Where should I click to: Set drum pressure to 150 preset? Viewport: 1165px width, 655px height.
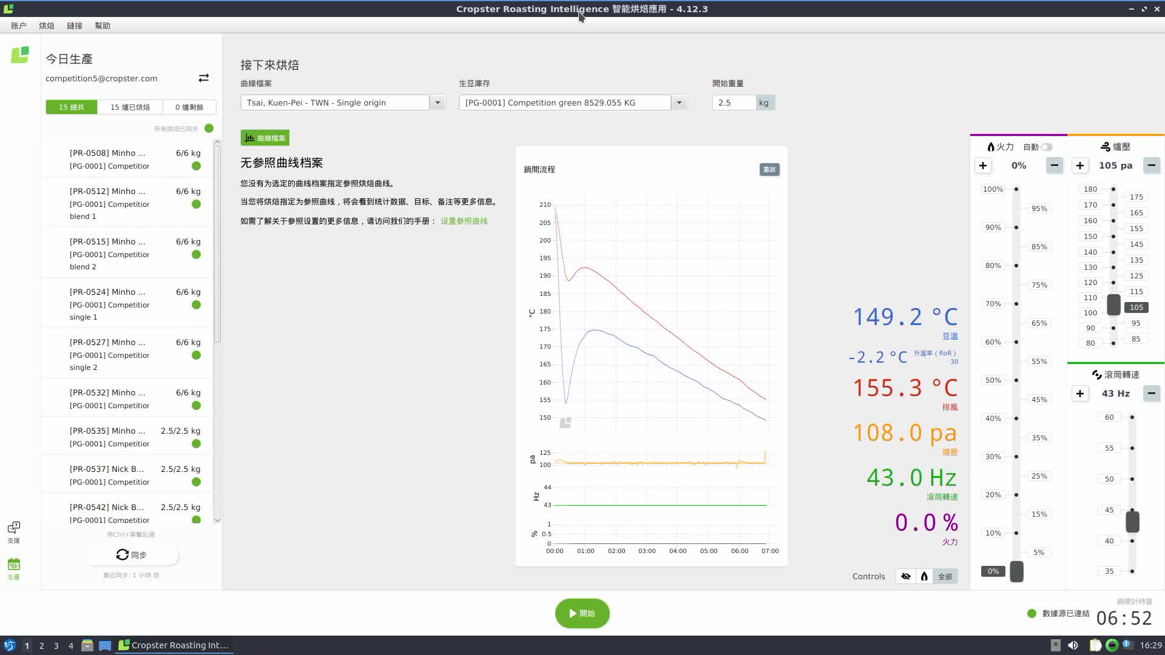pos(1090,237)
